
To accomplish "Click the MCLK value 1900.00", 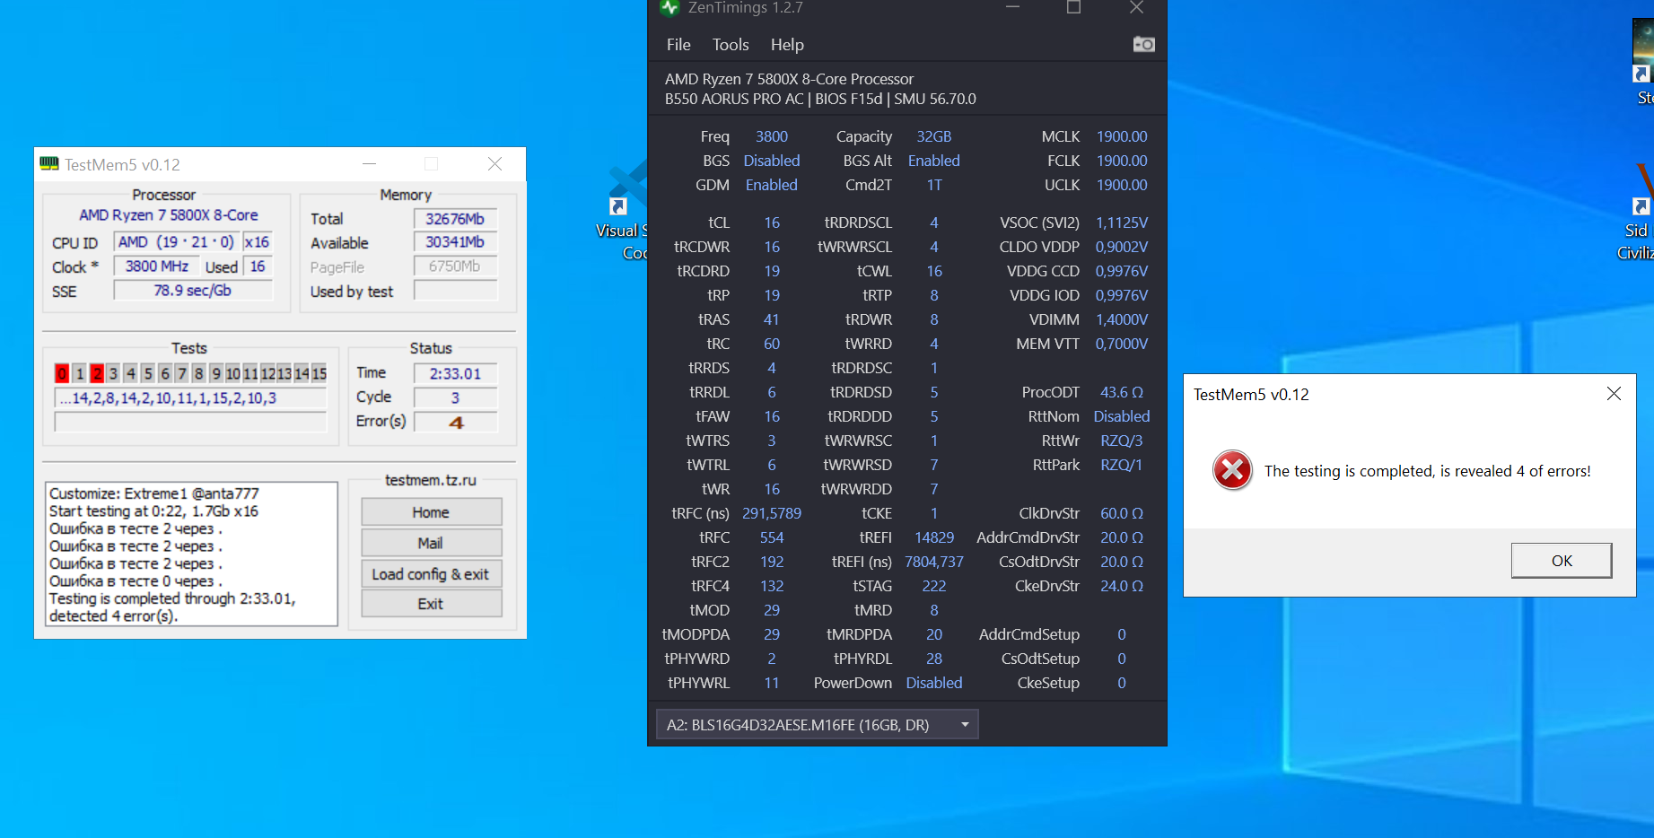I will pyautogui.click(x=1122, y=136).
